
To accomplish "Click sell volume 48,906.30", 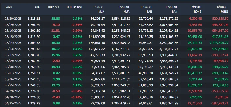I will (x=146, y=73).
